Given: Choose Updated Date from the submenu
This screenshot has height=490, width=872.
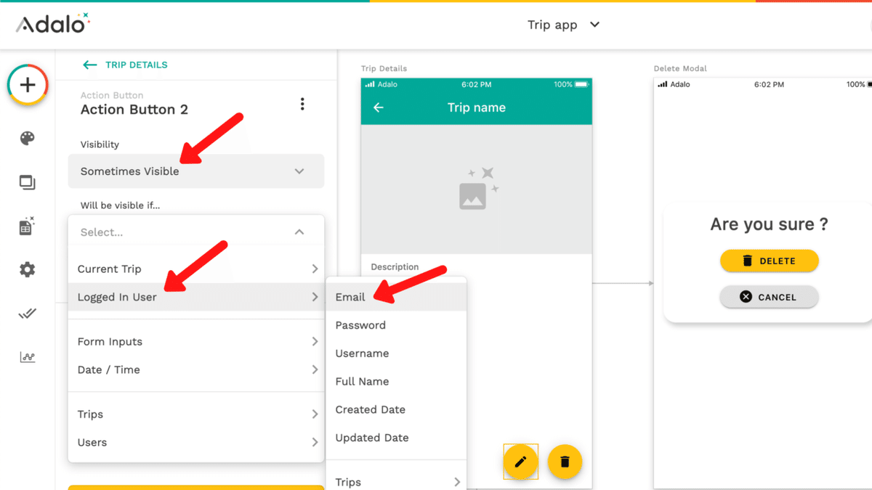Looking at the screenshot, I should [x=396, y=438].
